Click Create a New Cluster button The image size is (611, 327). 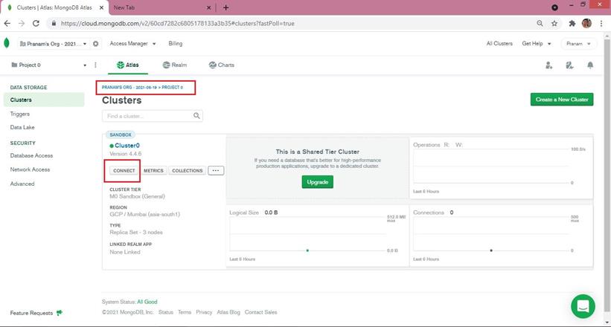tap(562, 100)
